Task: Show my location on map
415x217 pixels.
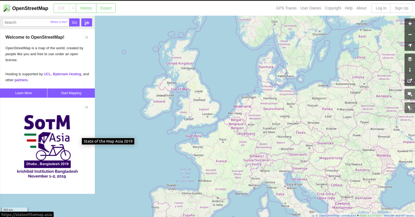Action: (410, 46)
